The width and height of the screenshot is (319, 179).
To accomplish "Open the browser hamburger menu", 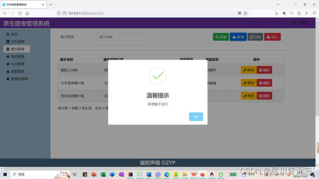I will pyautogui.click(x=314, y=13).
